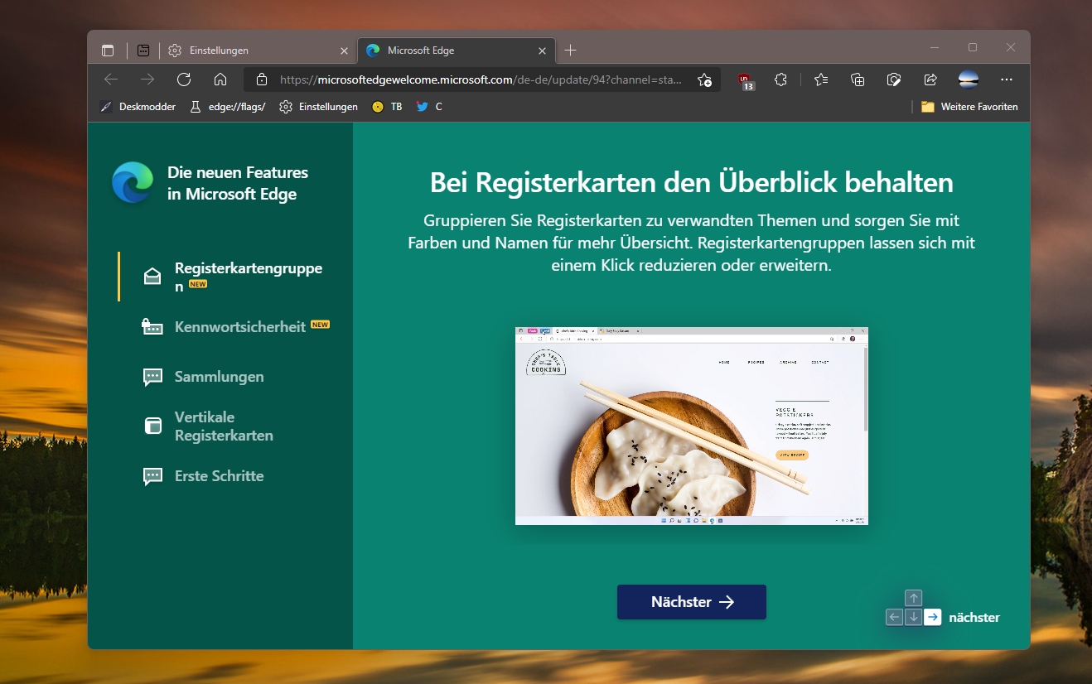Image resolution: width=1092 pixels, height=684 pixels.
Task: Click the dumpling website preview image
Action: point(692,426)
